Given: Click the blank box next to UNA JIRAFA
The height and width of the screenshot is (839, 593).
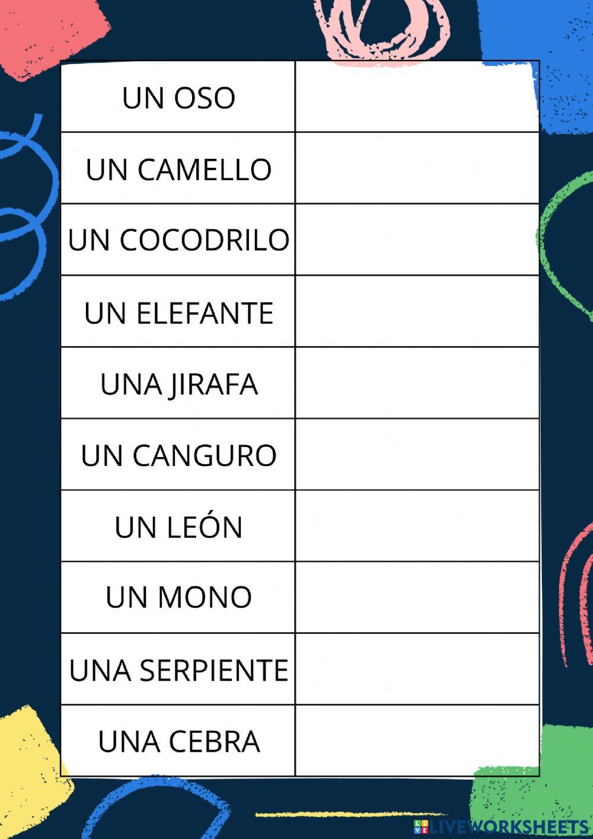Looking at the screenshot, I should [417, 383].
